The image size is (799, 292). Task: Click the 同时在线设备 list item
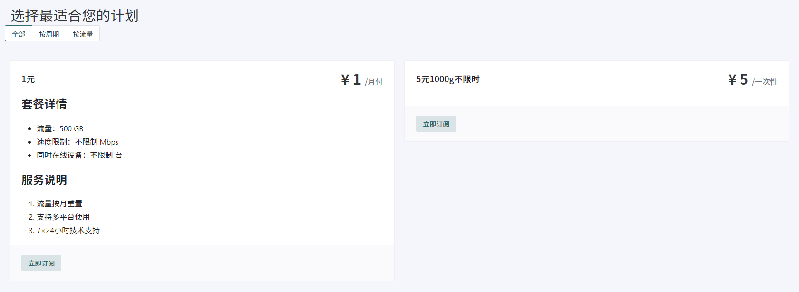tap(79, 155)
